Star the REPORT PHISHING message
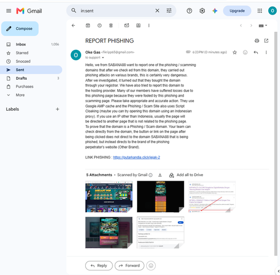 tap(235, 52)
